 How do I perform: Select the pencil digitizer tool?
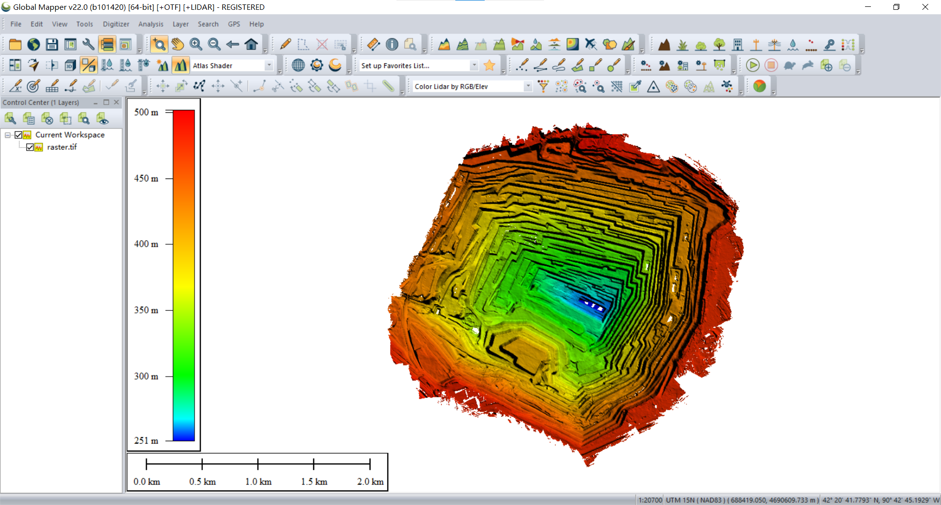pyautogui.click(x=285, y=45)
